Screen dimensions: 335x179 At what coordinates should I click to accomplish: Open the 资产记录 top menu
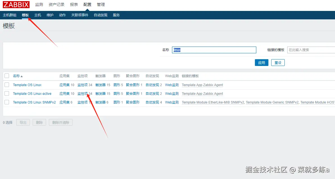point(56,4)
